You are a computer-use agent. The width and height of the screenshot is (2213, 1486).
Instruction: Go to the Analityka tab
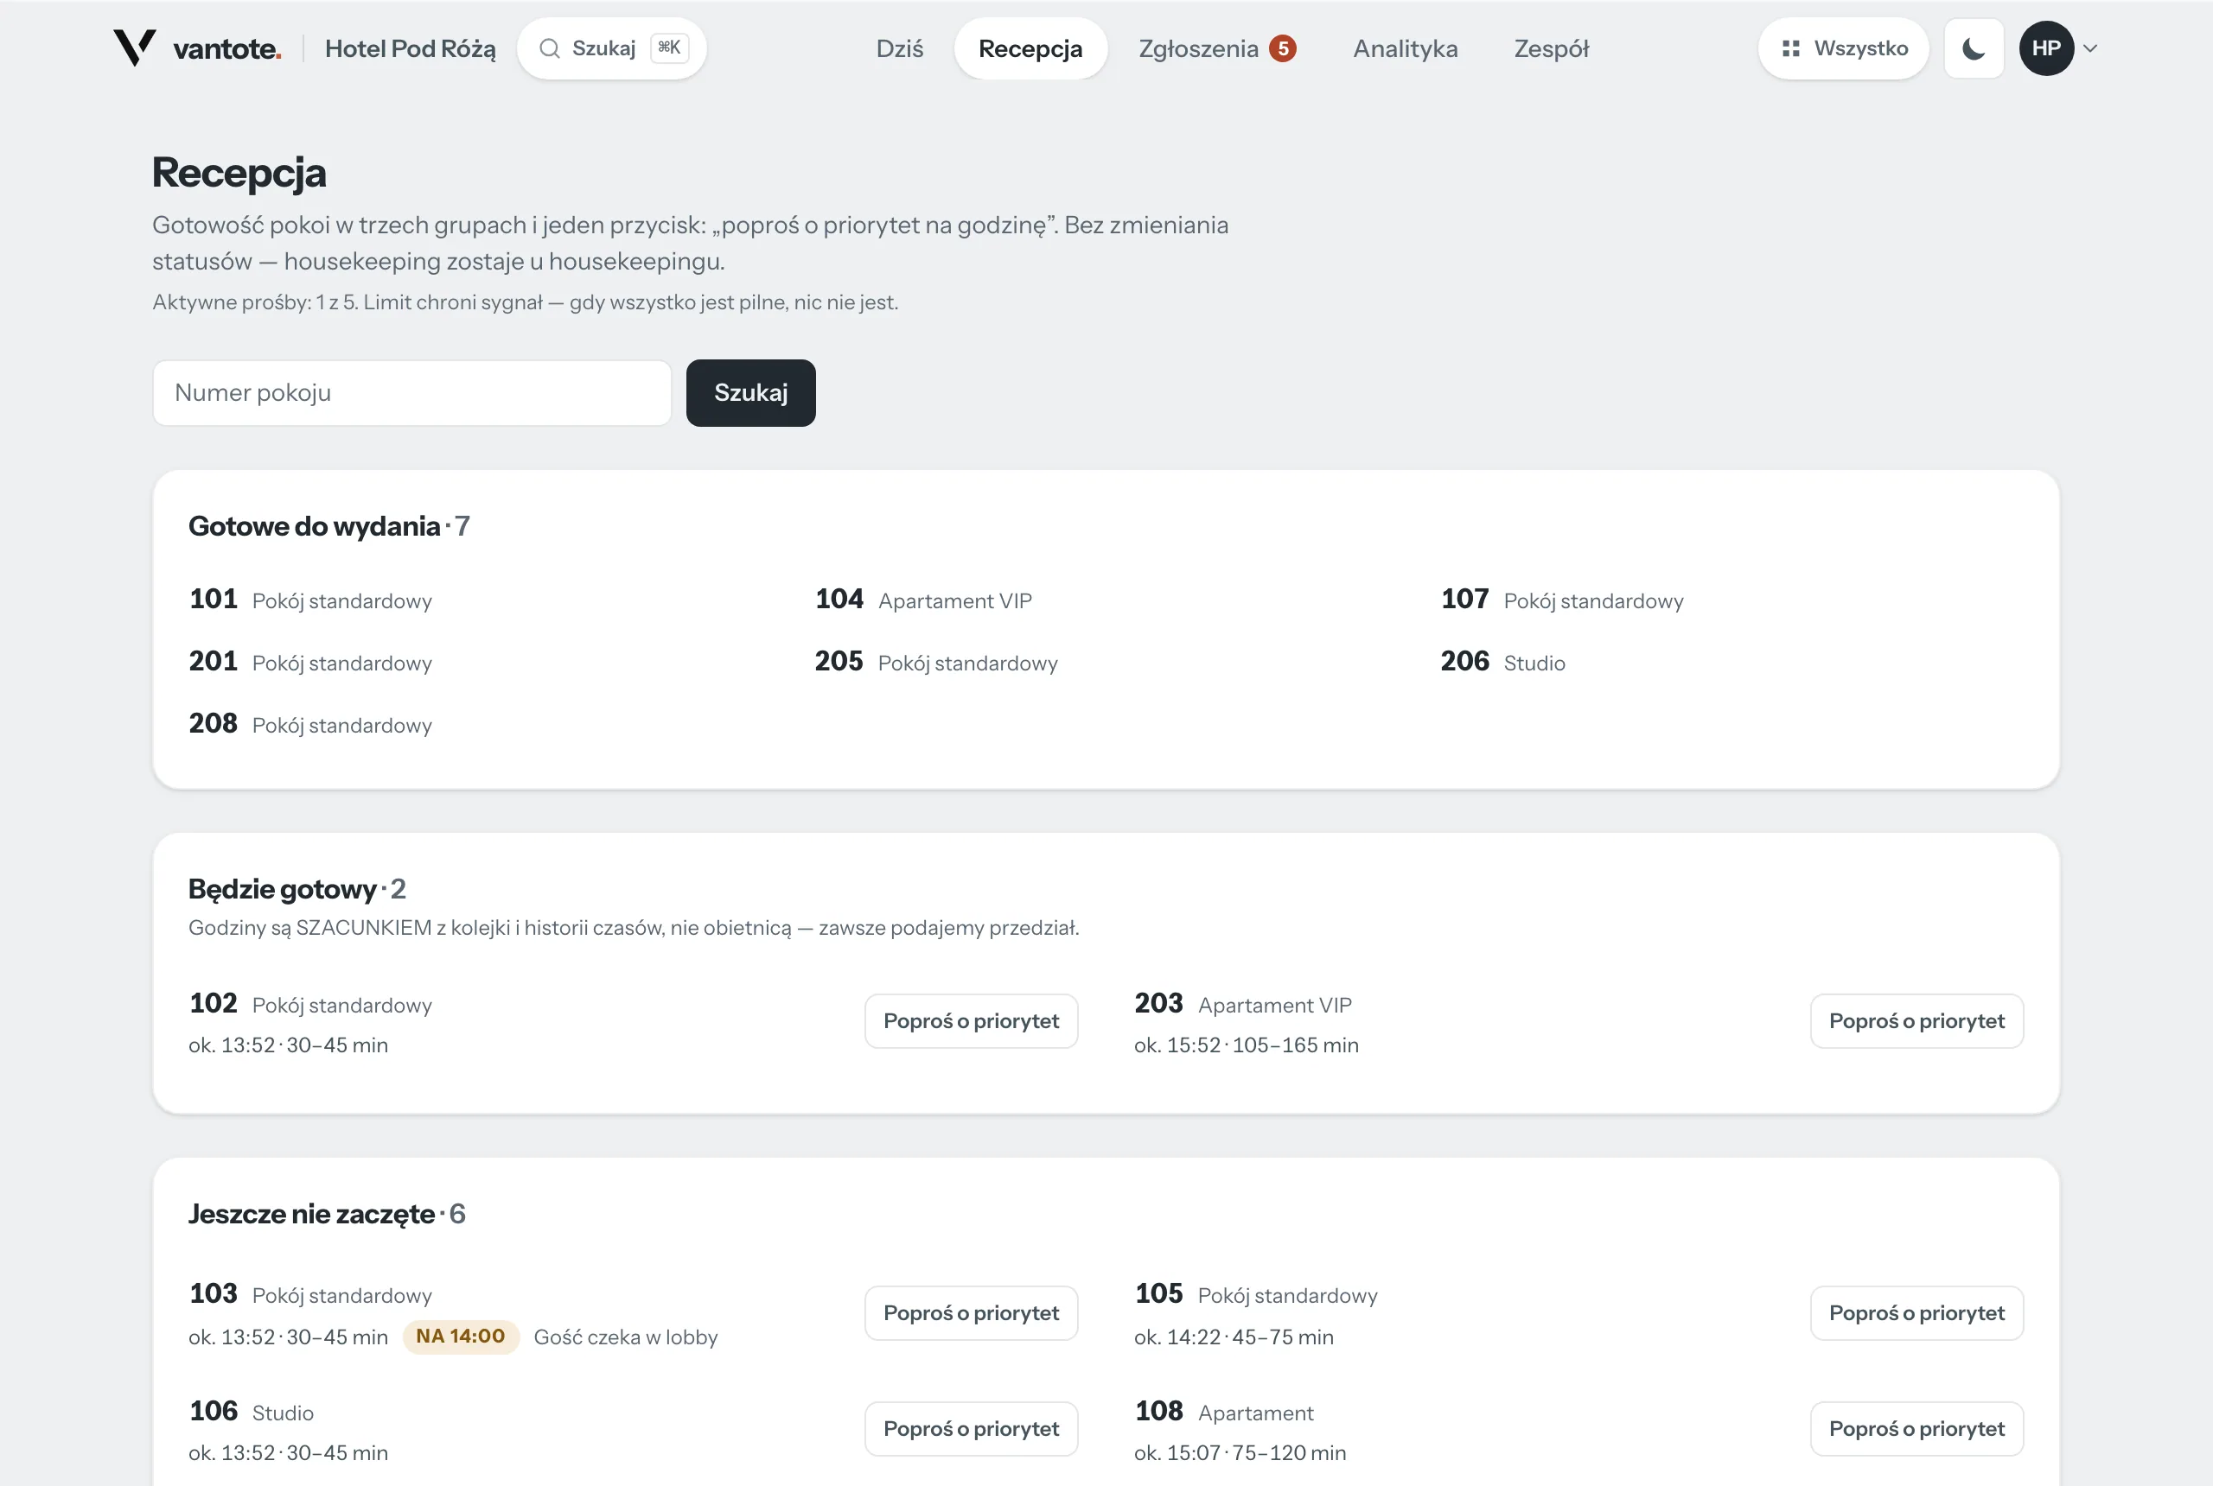click(x=1406, y=48)
